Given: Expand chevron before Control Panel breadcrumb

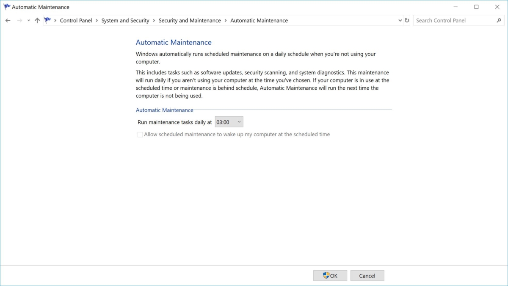Looking at the screenshot, I should 55,20.
